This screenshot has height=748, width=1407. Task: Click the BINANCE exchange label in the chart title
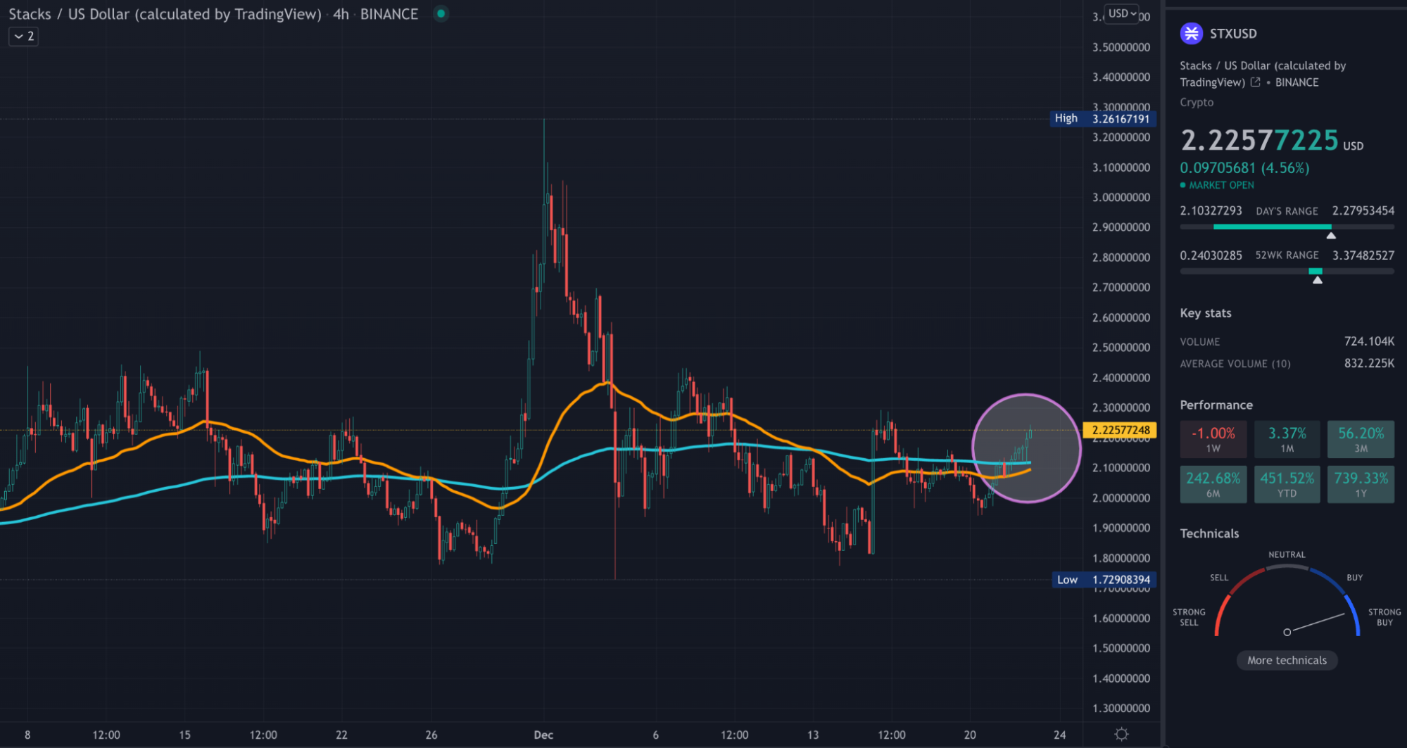tap(389, 14)
